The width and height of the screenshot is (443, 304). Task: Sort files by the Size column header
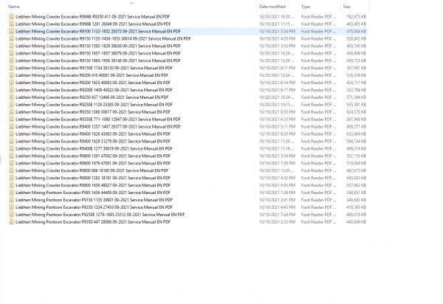click(x=347, y=7)
